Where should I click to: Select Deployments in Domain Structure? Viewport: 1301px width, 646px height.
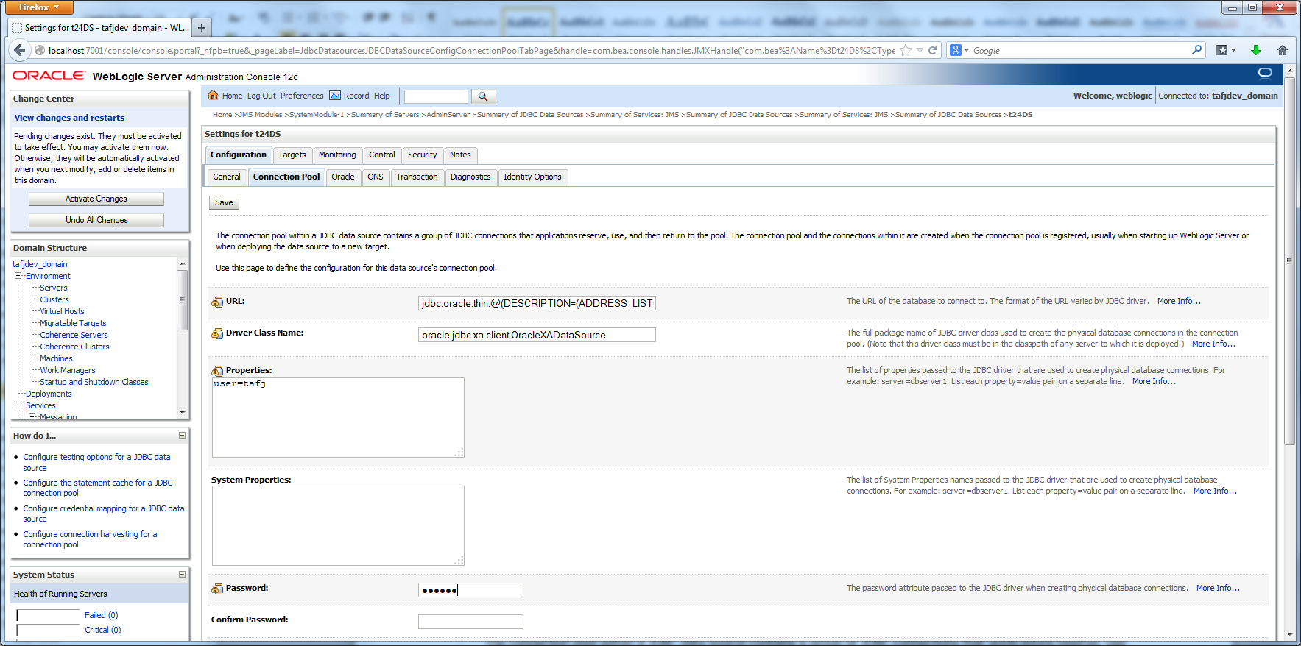pos(49,394)
